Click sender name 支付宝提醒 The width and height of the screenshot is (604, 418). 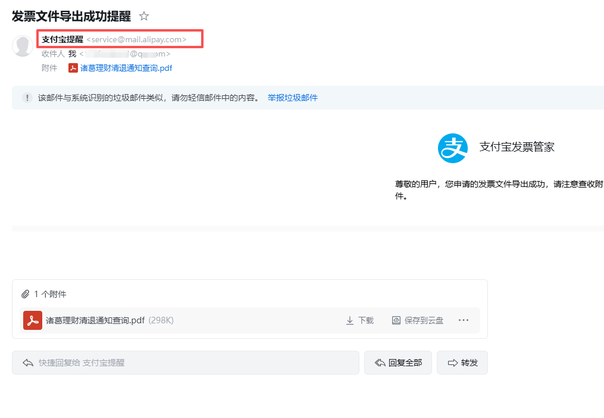(x=62, y=39)
